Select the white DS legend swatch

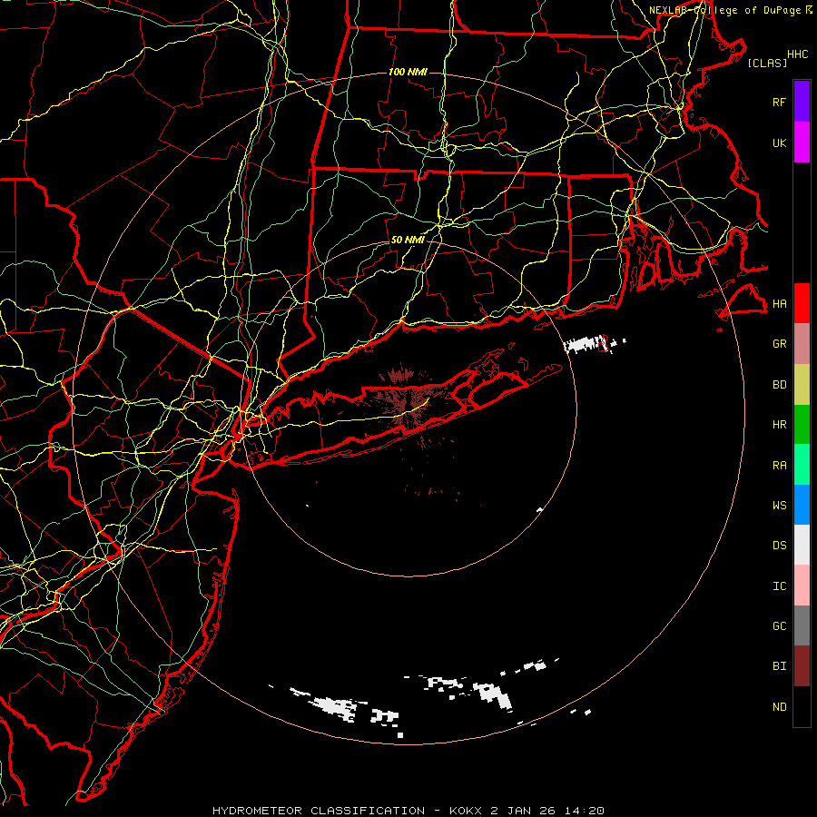tap(802, 545)
